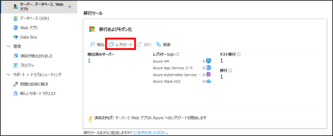Click the 移行 count value under 移行 heading

coord(222,77)
